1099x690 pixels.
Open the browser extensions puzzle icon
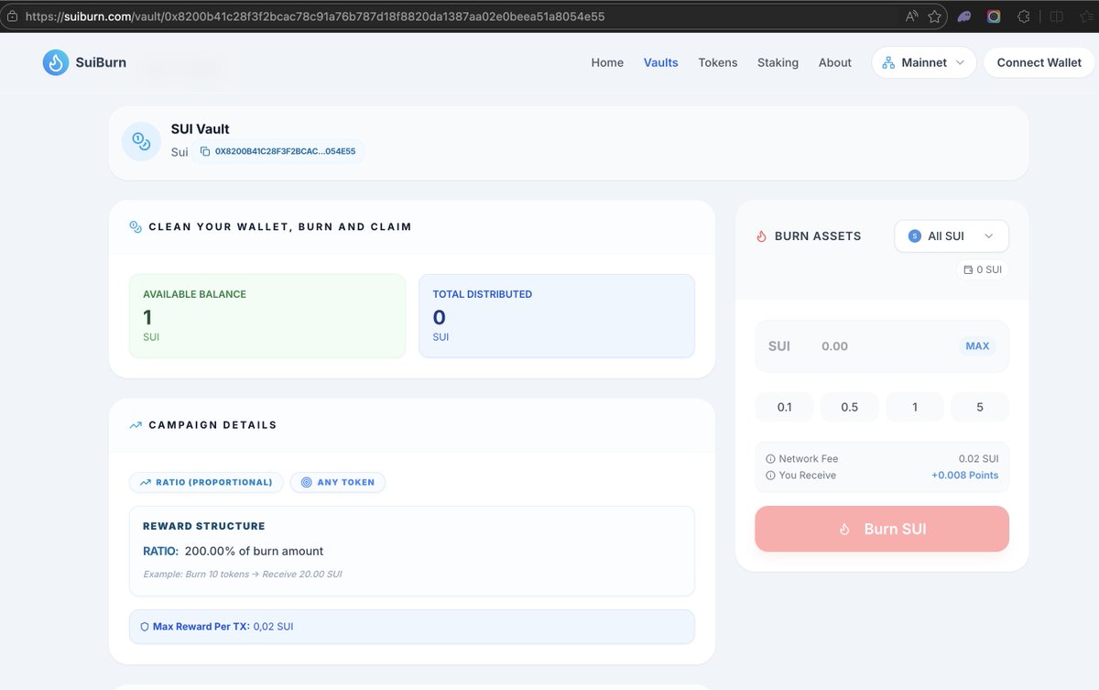(x=1024, y=16)
